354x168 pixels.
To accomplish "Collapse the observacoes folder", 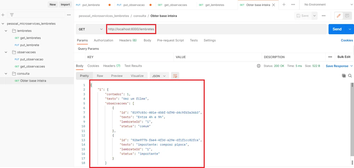I will tap(6, 52).
